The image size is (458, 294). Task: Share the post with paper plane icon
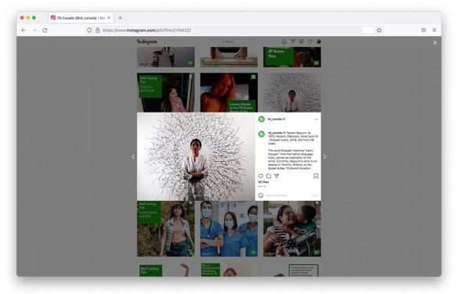276,176
